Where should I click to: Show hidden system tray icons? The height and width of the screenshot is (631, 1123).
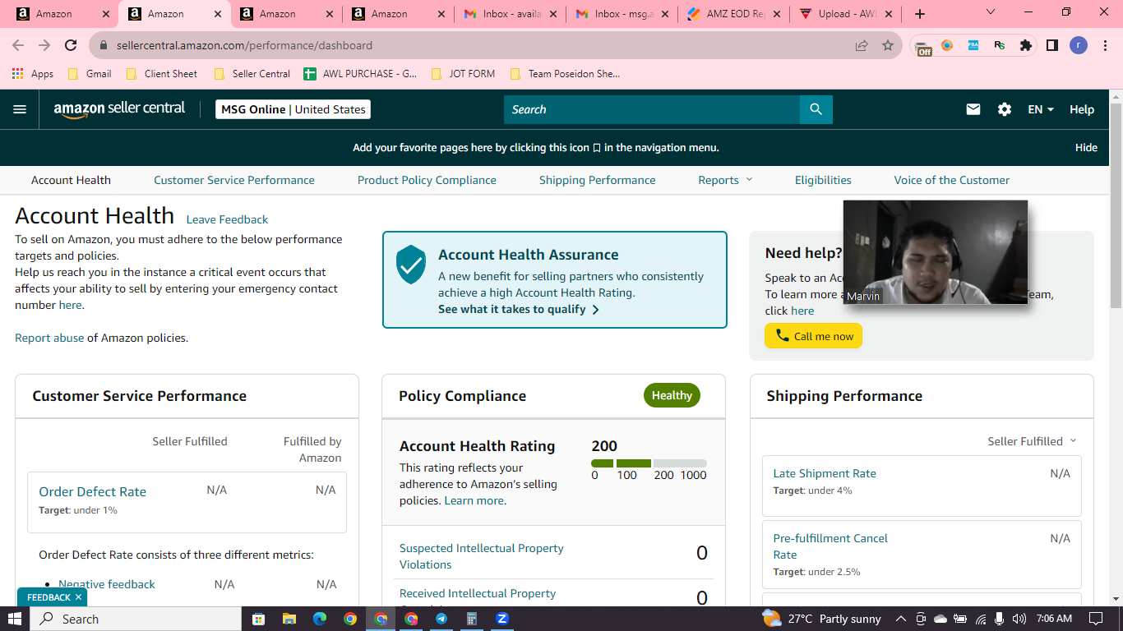900,619
